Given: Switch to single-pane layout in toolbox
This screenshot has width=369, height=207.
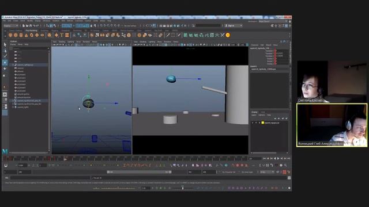Looking at the screenshot, I should pyautogui.click(x=5, y=94).
